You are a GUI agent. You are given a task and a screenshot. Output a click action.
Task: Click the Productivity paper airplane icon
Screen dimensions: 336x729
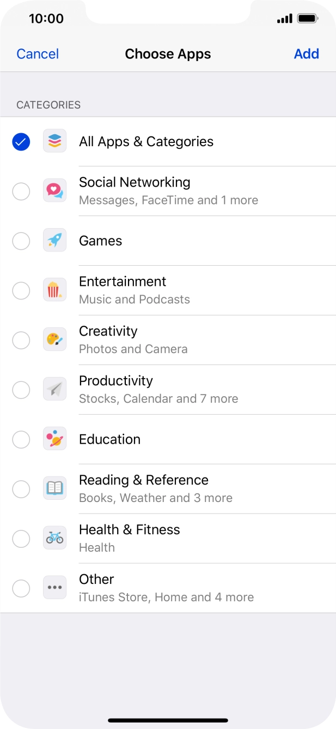(54, 389)
